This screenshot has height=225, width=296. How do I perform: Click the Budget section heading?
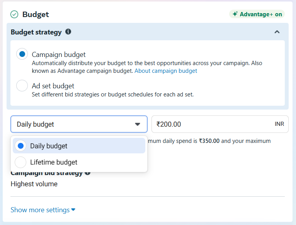[36, 14]
